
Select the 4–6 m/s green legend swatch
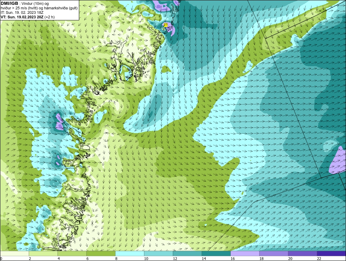tap(72, 253)
